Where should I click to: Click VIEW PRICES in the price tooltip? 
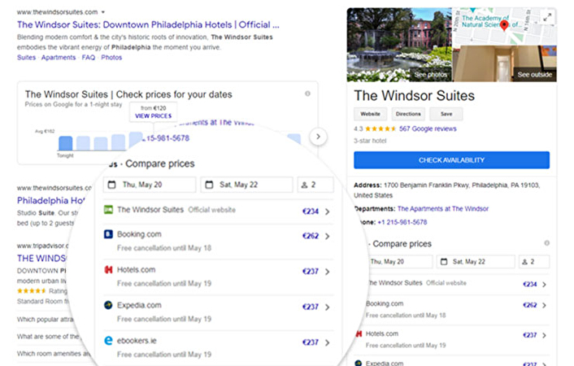pos(153,115)
